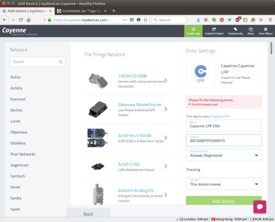The height and width of the screenshot is (222, 275).
Task: Click the Create App button
Action: 193,31
